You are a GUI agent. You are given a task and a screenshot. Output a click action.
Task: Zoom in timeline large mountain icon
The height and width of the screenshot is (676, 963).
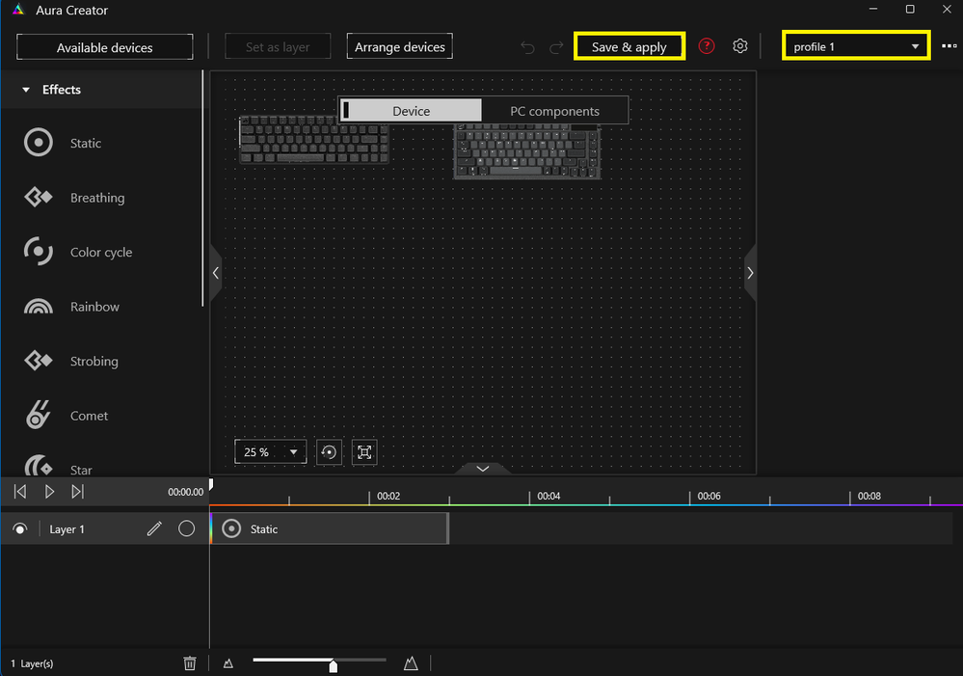tap(411, 663)
